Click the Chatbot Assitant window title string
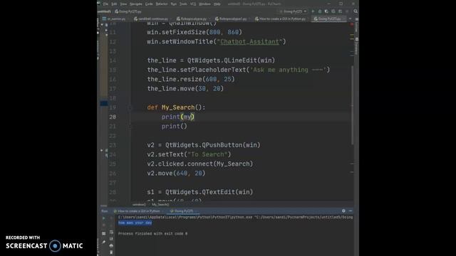456x256 pixels. tap(249, 42)
